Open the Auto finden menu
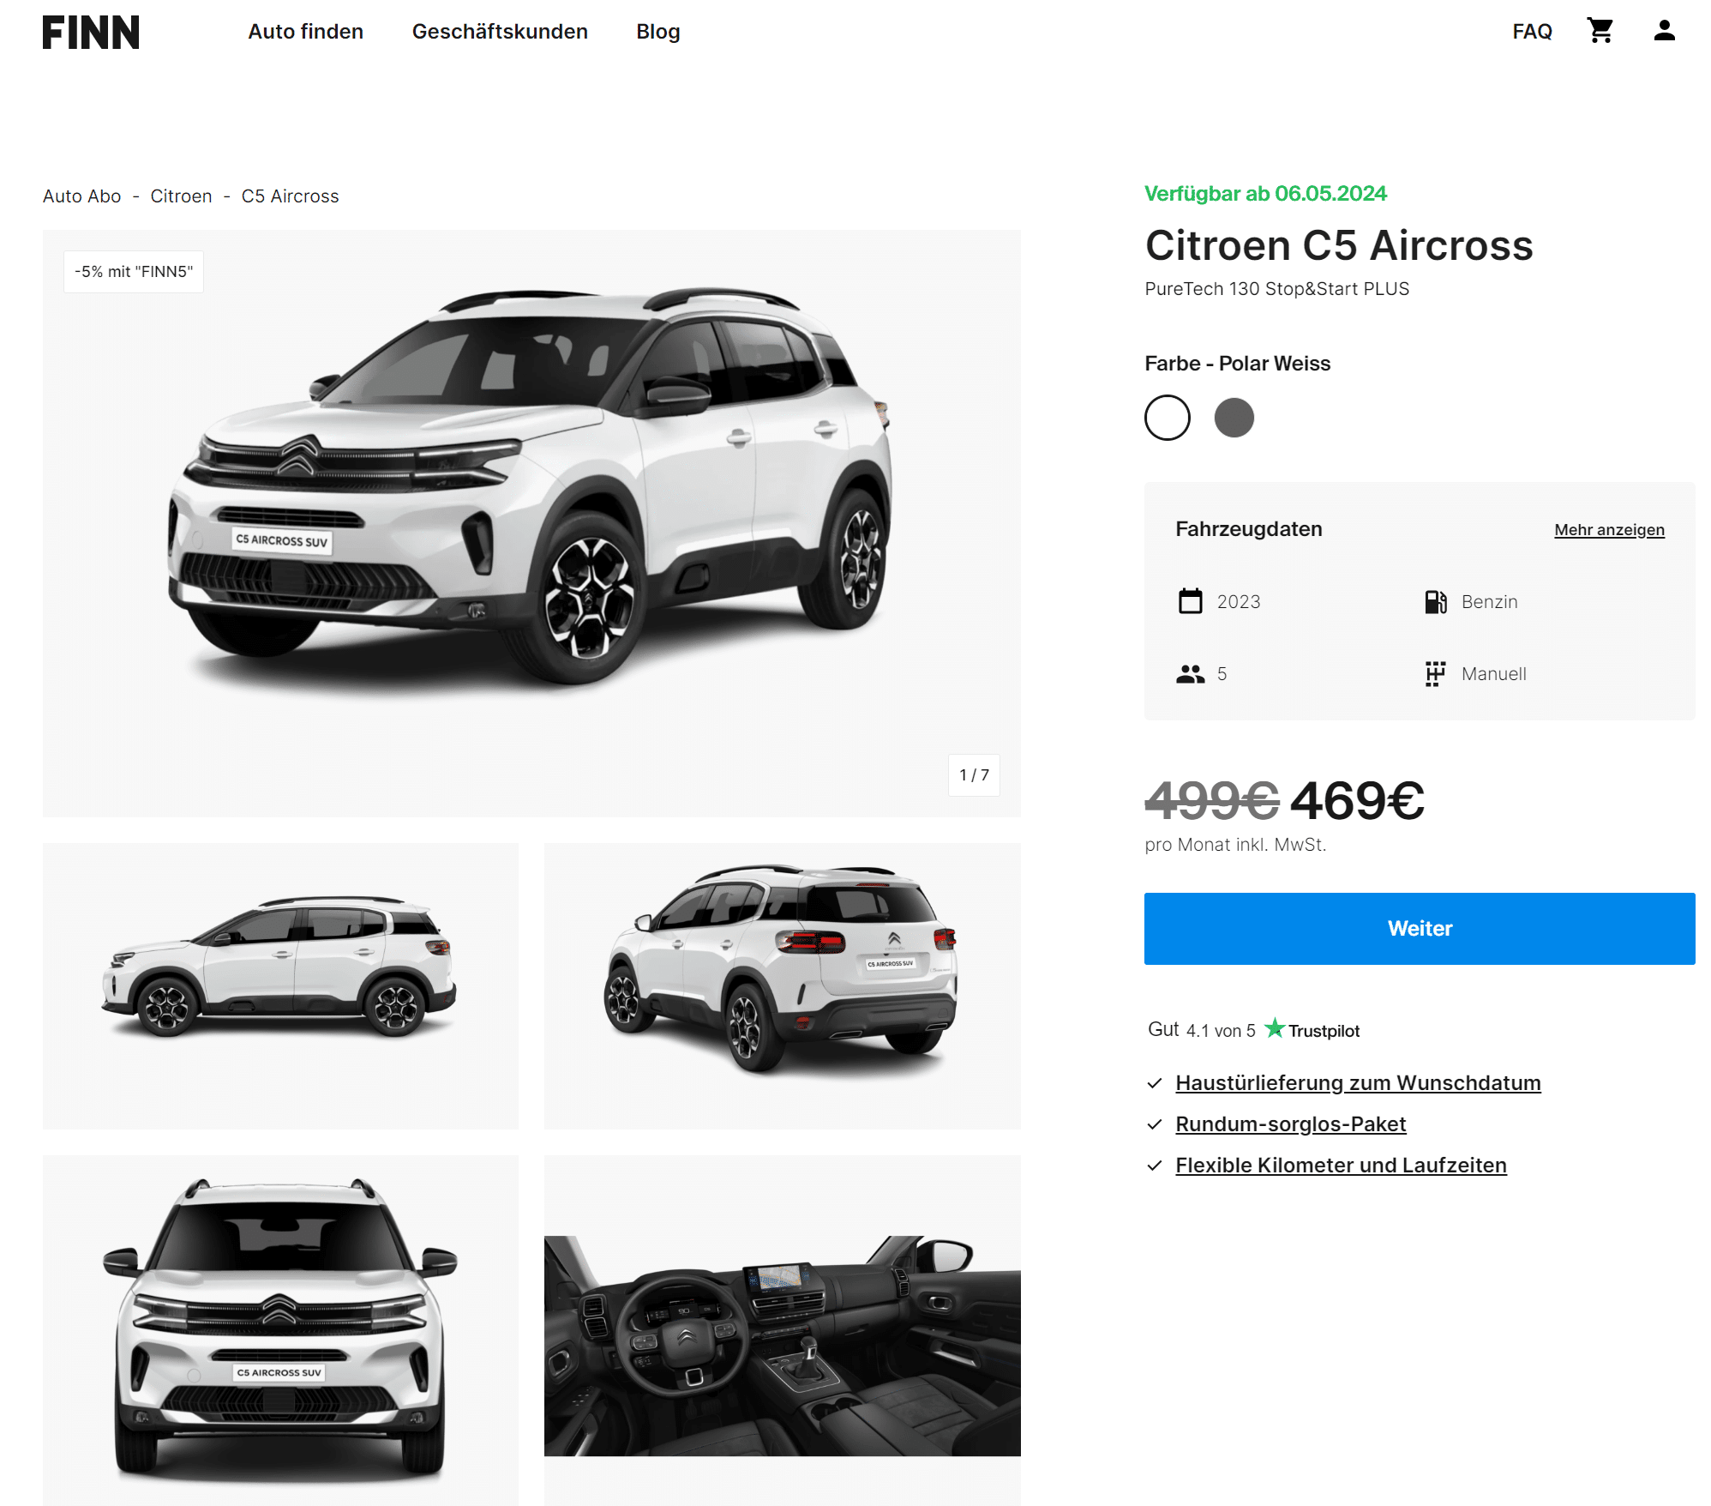This screenshot has width=1711, height=1506. coord(305,32)
